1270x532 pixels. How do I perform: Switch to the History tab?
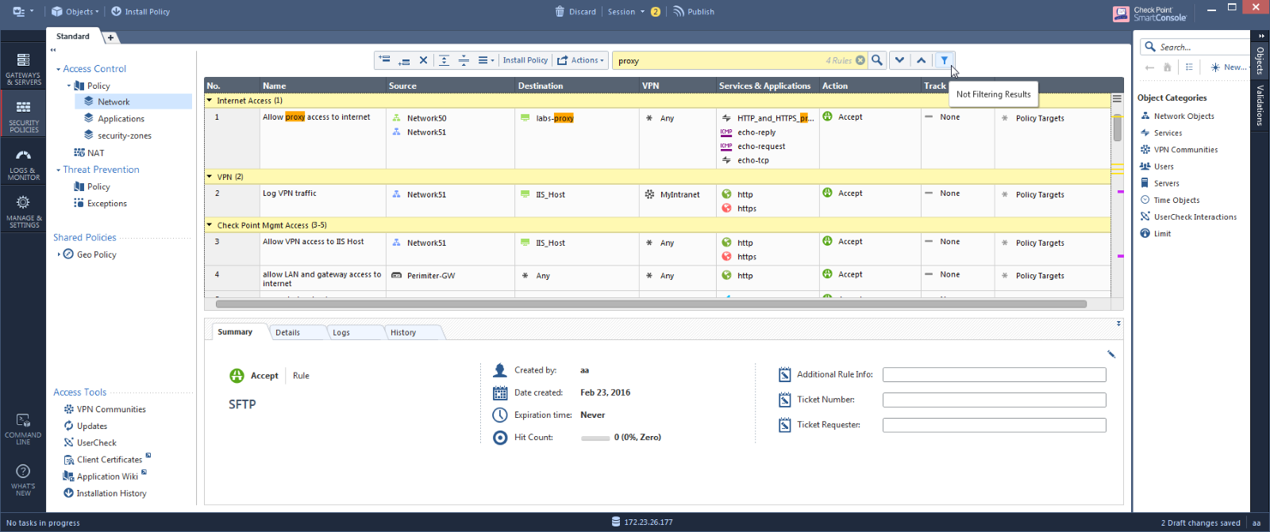[x=403, y=333]
